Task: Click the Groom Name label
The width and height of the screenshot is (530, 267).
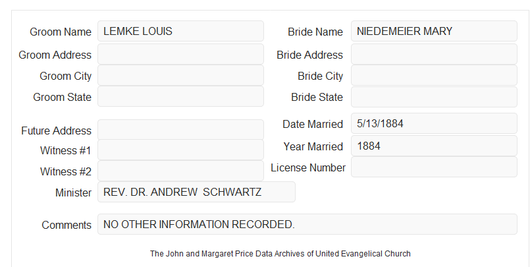Action: click(61, 32)
